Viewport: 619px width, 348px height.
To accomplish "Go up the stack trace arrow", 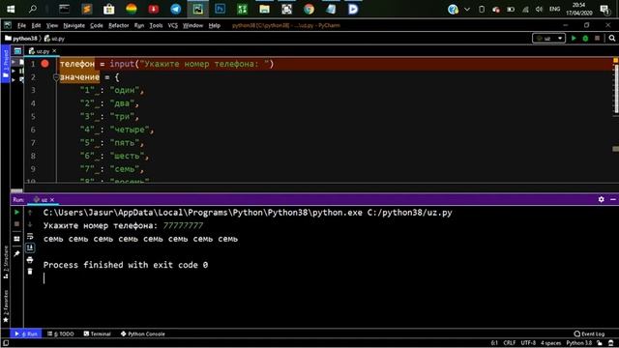I will 30,213.
